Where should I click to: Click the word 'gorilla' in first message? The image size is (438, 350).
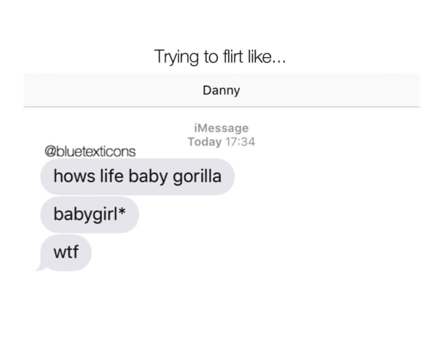tap(197, 177)
